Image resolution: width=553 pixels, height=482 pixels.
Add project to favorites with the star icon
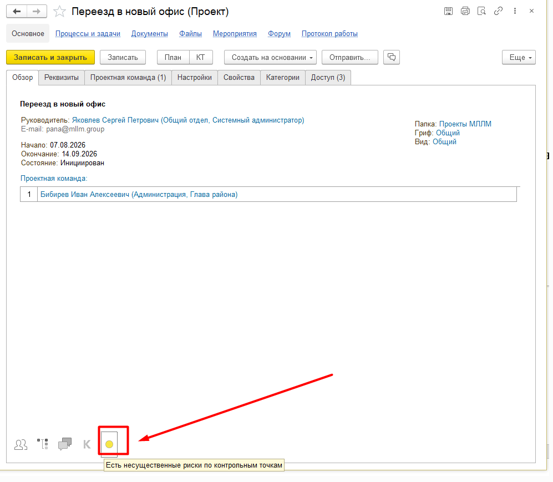coord(59,12)
